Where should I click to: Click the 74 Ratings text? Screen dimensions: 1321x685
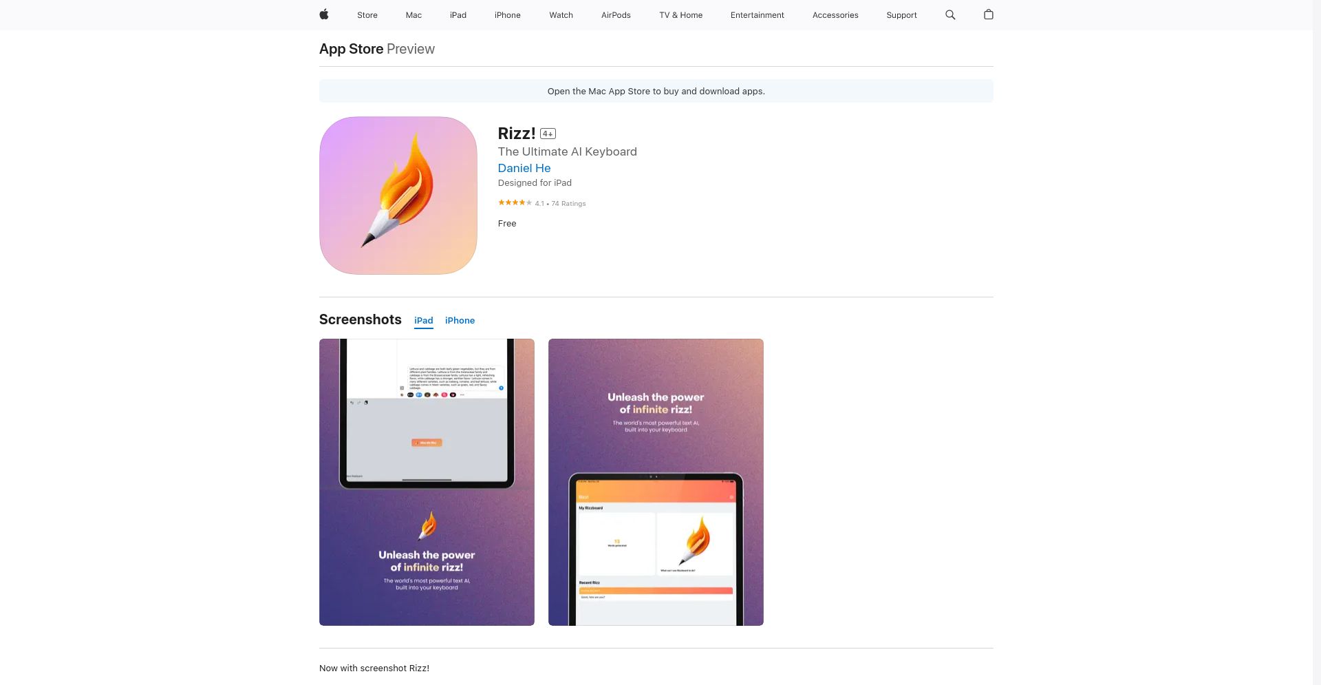(x=568, y=204)
